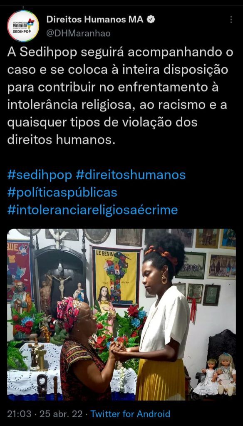243x426 pixels.
Task: Click the Twitter for Android source link
Action: (130, 414)
